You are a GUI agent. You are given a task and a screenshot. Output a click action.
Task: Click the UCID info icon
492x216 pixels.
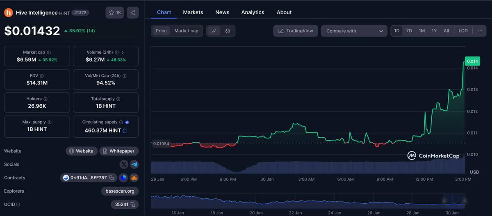tap(18, 205)
